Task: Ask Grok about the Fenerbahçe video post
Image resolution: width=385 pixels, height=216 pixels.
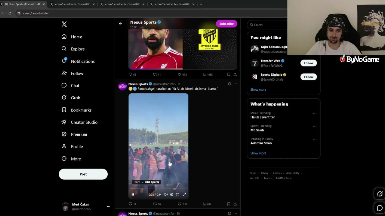Action: [x=229, y=84]
